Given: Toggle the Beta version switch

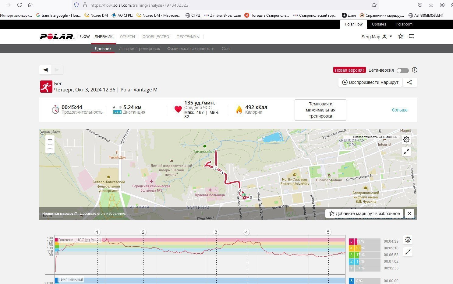Looking at the screenshot, I should 403,70.
